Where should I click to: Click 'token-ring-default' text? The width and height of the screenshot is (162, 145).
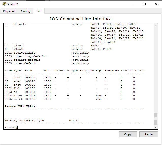tap(30, 56)
